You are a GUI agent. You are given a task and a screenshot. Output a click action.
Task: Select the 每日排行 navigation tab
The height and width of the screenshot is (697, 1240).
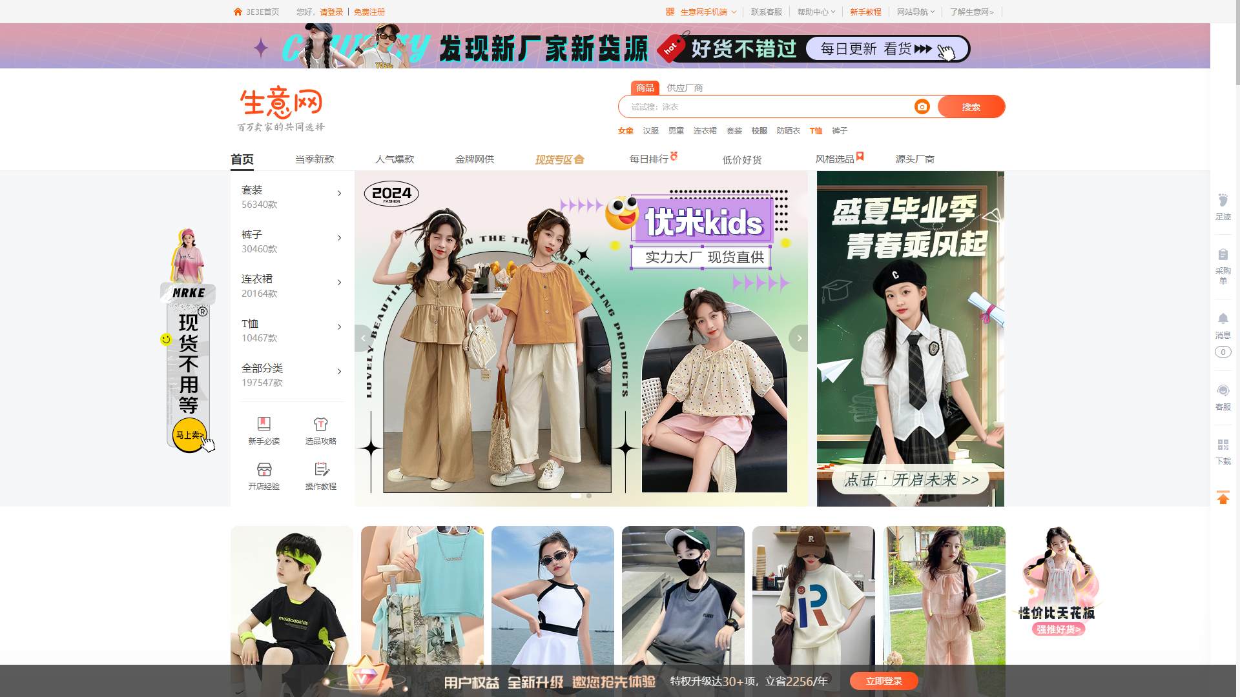tap(649, 159)
